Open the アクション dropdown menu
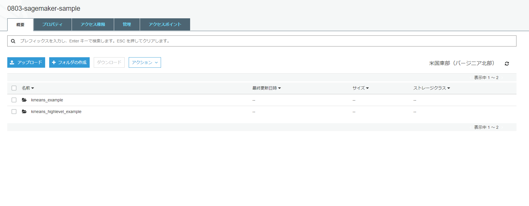The width and height of the screenshot is (529, 206). click(x=145, y=62)
